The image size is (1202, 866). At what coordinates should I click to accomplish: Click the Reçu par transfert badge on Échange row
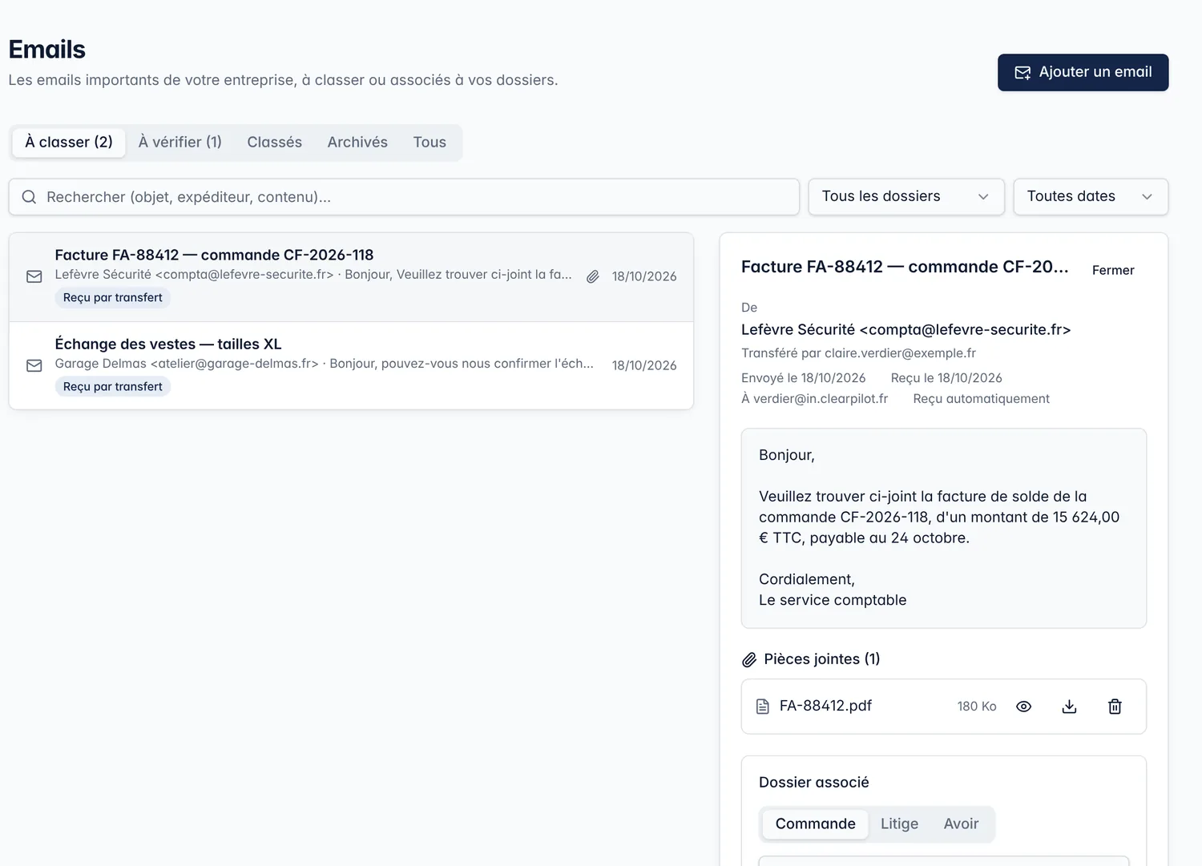pos(113,387)
